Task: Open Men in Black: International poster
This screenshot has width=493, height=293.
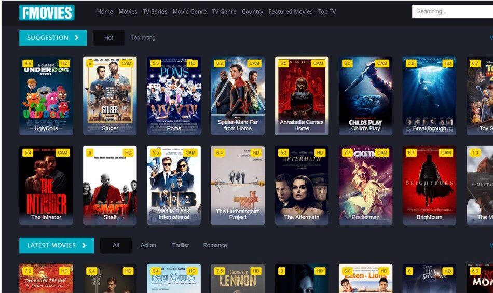Action: coord(174,185)
